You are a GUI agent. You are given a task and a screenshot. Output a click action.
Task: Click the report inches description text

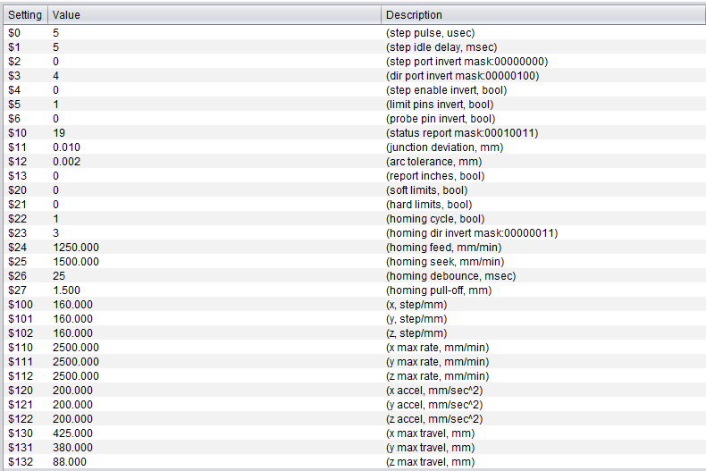[435, 176]
